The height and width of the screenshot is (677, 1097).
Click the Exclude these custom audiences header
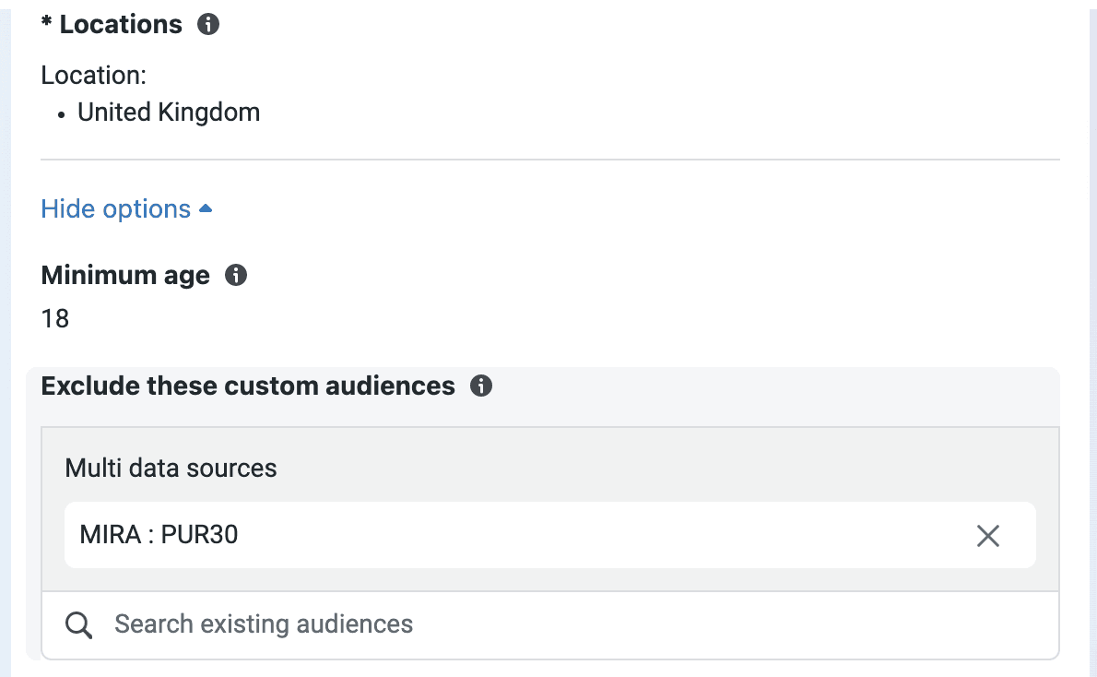pos(248,386)
